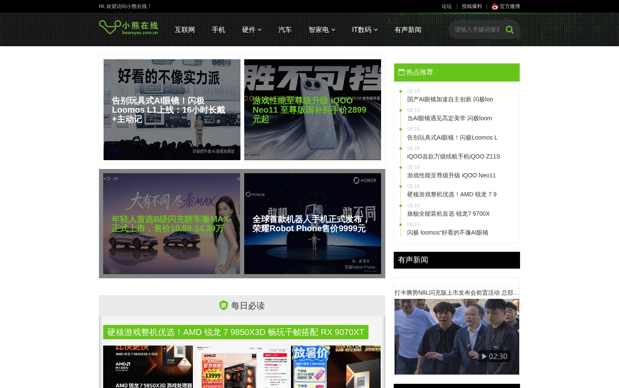Click the 小熊在线 beareyes logo
The width and height of the screenshot is (619, 388).
pos(128,28)
